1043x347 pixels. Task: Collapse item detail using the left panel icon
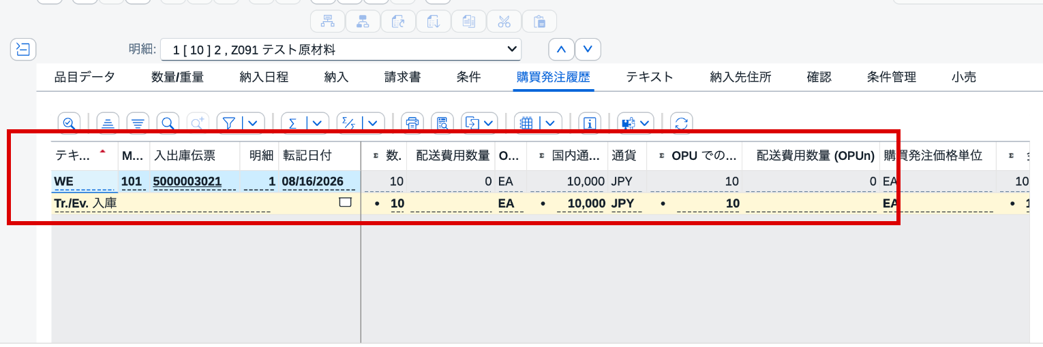(x=23, y=49)
